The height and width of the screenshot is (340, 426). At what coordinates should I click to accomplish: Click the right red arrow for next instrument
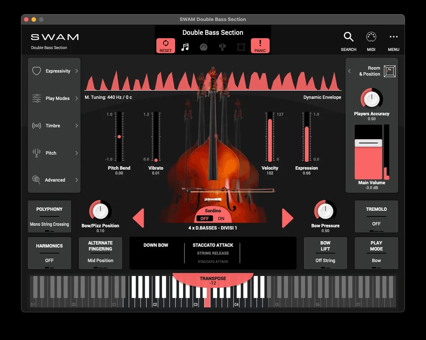click(287, 218)
